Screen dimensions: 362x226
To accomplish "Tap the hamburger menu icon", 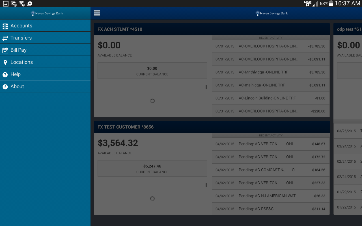I will point(97,13).
